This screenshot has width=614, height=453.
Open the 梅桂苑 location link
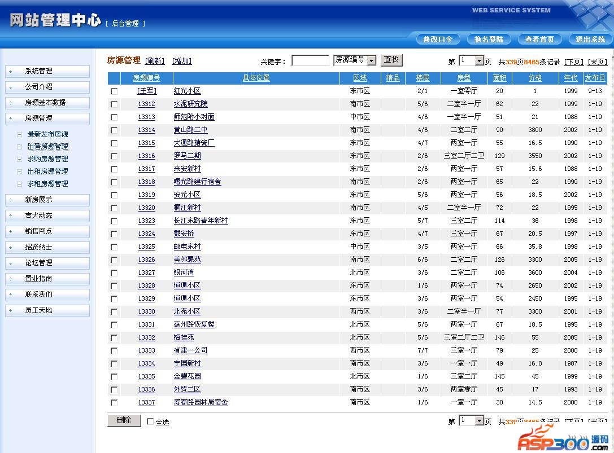pos(184,337)
